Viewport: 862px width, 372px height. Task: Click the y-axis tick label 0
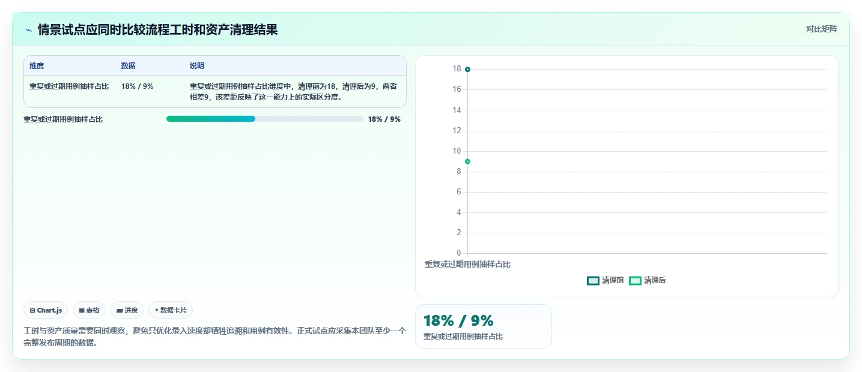459,253
